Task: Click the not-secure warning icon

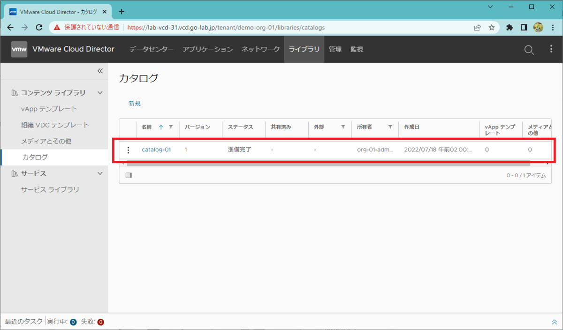Action: click(x=57, y=28)
